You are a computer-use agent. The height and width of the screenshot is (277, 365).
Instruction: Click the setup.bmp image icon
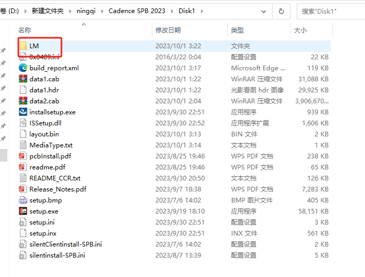coord(23,200)
